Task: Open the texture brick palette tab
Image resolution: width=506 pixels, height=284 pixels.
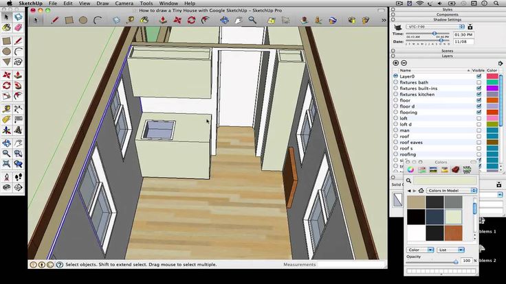Action: point(455,169)
